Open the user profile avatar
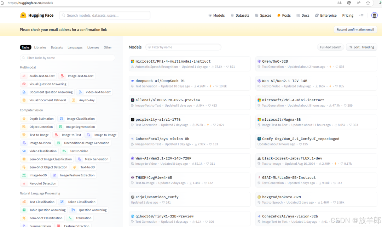 (374, 15)
